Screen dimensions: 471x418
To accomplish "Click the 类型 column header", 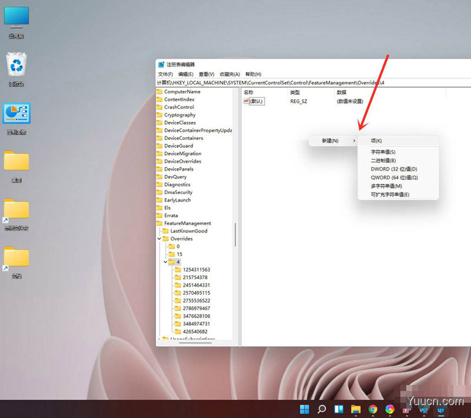I will point(311,92).
